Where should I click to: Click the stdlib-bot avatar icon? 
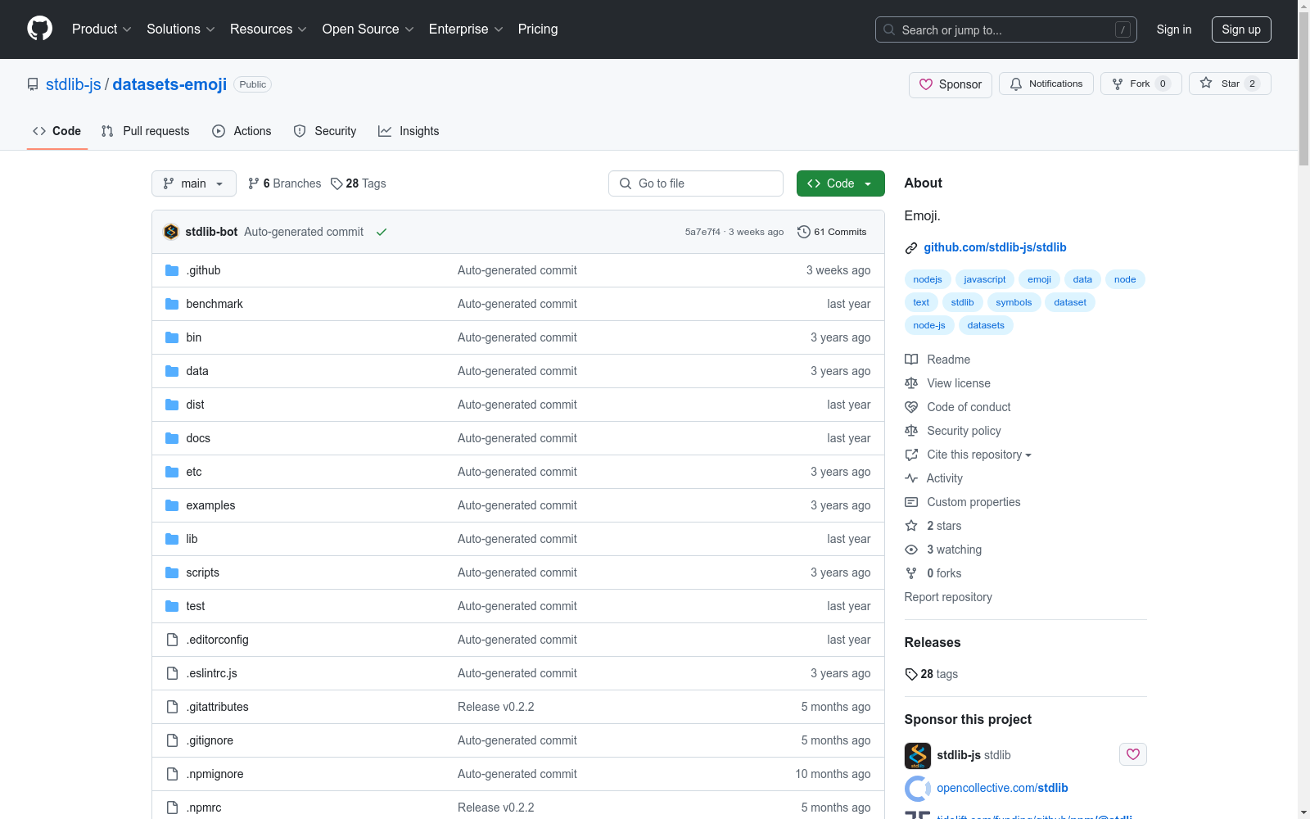tap(171, 232)
